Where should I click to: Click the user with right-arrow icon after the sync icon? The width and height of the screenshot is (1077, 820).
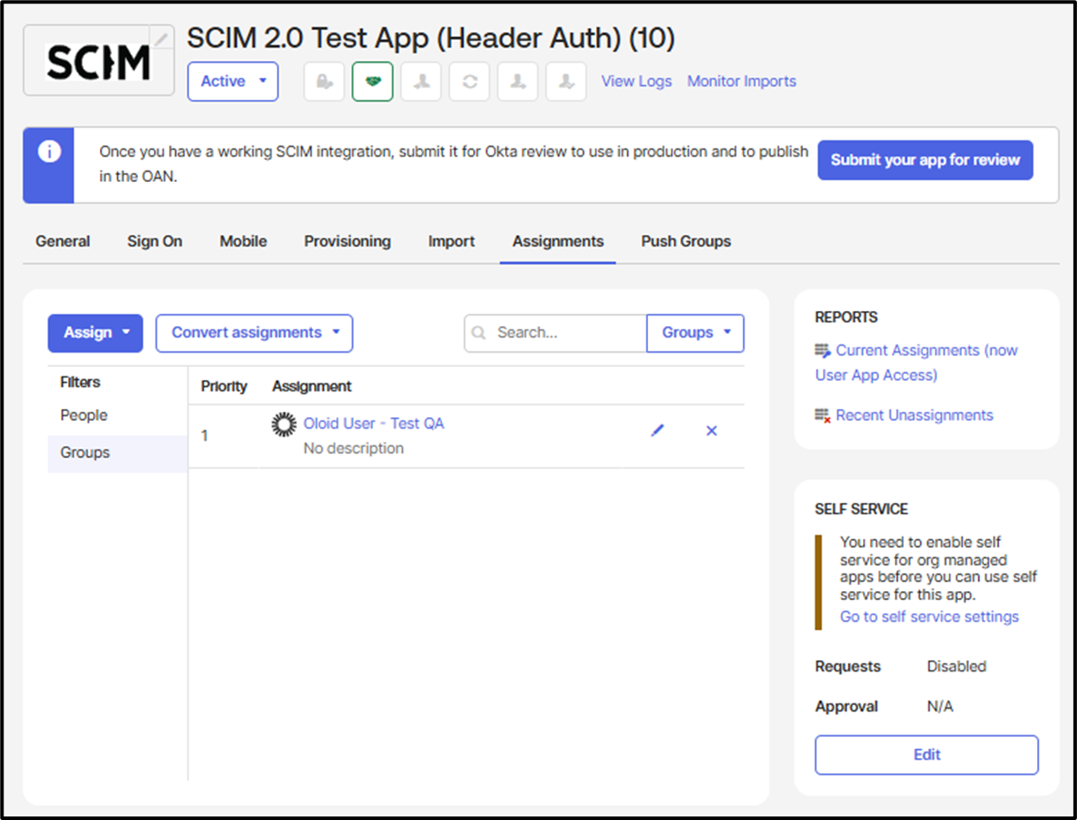coord(518,81)
